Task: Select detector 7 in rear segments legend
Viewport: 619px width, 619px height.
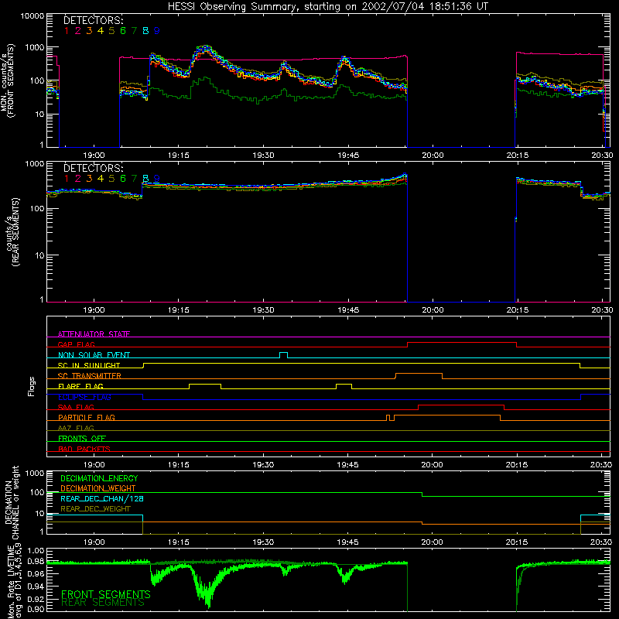Action: coord(134,179)
